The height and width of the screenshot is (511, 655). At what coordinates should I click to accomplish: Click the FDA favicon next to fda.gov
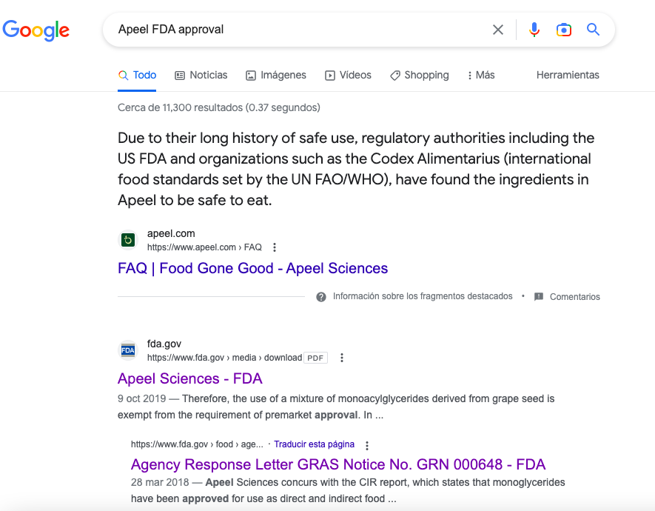(128, 350)
